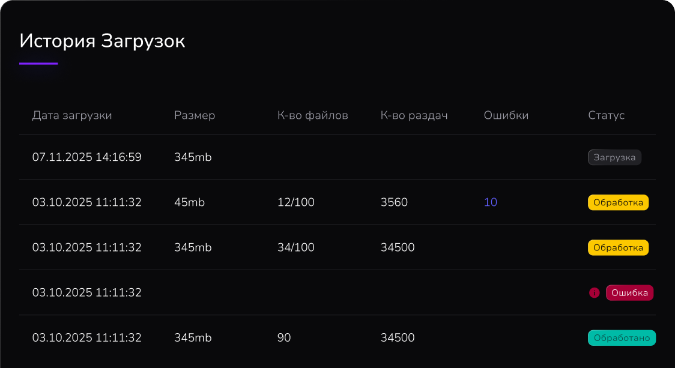Open the error count link "10"

click(x=491, y=202)
